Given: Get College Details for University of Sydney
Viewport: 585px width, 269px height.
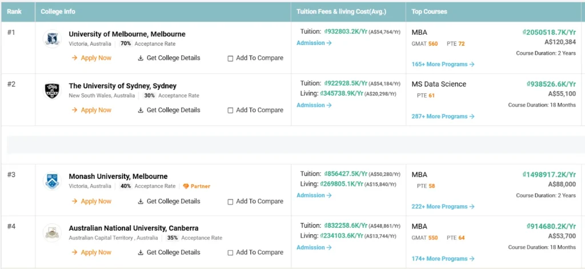Looking at the screenshot, I should tap(169, 110).
